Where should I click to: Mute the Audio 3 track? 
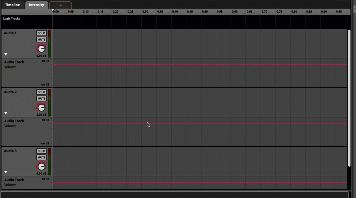pyautogui.click(x=41, y=157)
